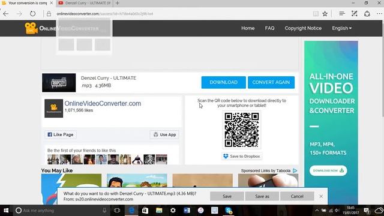This screenshot has width=384, height=216.
Task: Click the Taboola AdChoices icon
Action: tap(295, 170)
